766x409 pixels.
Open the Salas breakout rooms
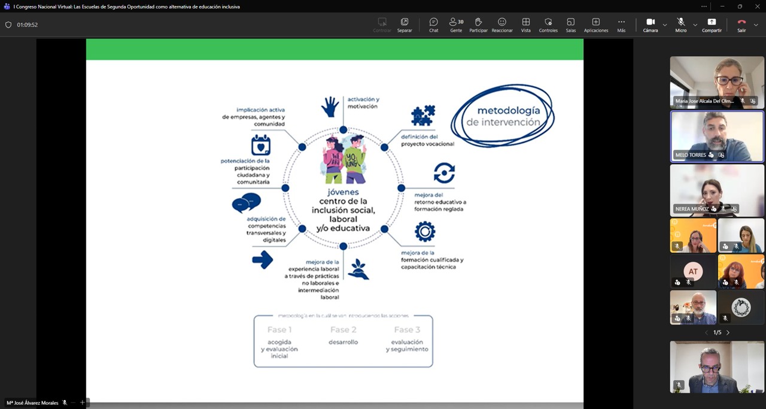point(570,25)
